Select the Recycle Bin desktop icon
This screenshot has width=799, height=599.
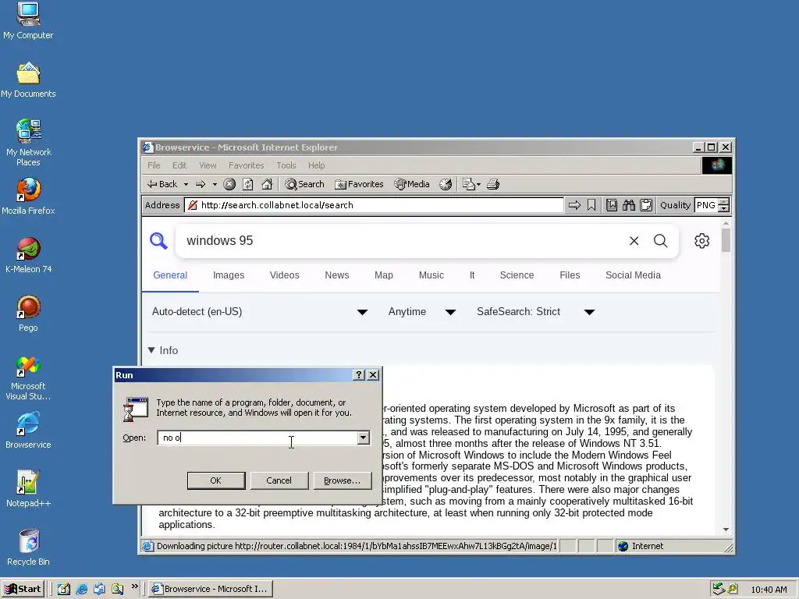pos(28,548)
